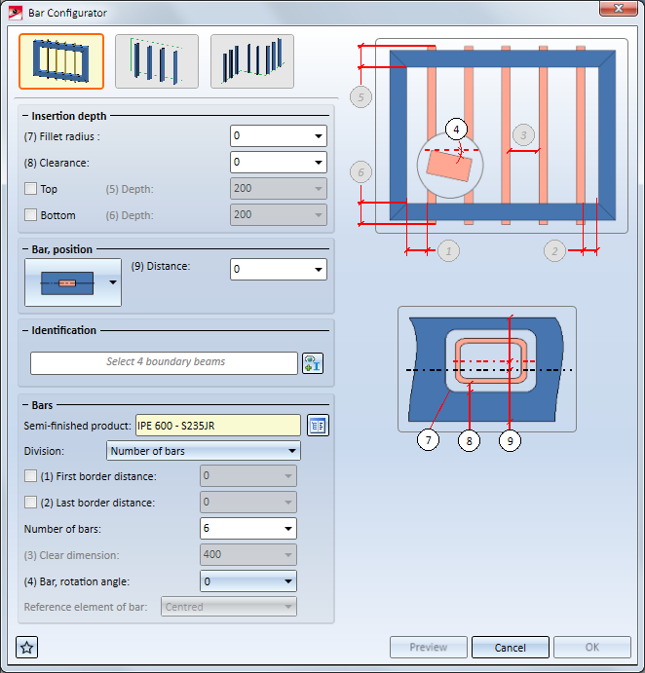
Task: Collapse the Identification section
Action: [25, 330]
